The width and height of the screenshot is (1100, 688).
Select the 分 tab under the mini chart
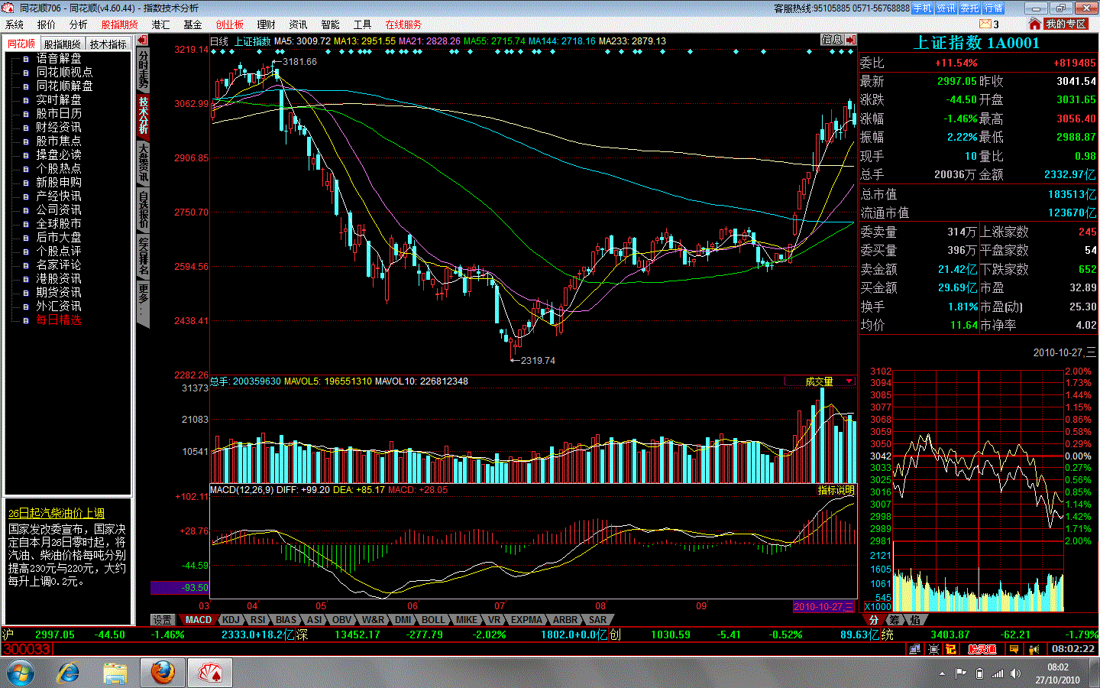tap(874, 620)
